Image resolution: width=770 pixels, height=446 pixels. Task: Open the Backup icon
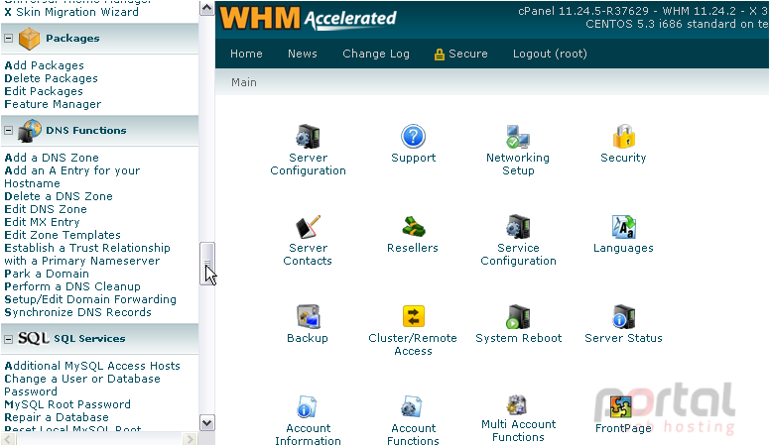coord(308,317)
